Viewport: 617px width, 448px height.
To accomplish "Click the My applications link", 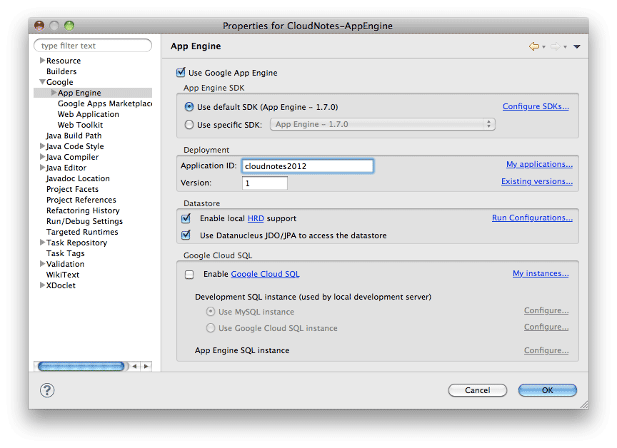I will [x=539, y=165].
